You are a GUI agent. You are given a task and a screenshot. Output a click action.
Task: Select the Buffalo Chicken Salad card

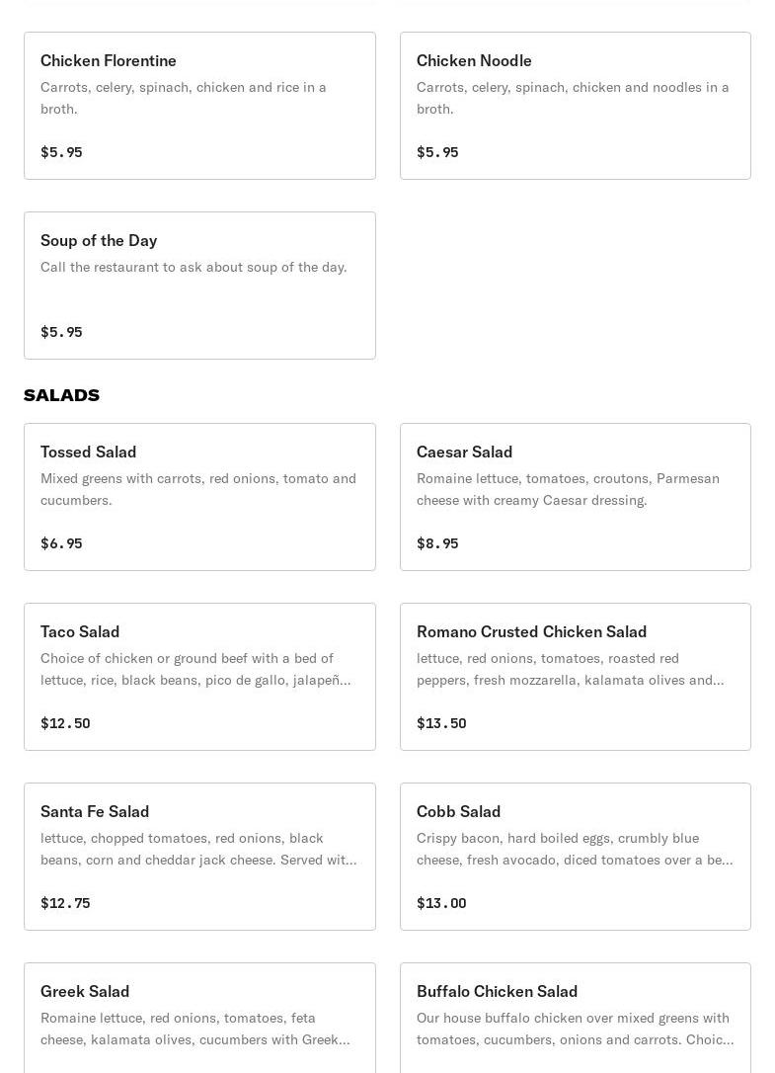tap(576, 1019)
